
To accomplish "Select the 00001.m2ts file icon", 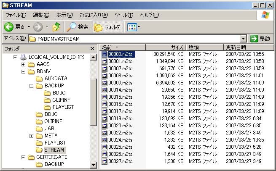I will click(105, 61).
